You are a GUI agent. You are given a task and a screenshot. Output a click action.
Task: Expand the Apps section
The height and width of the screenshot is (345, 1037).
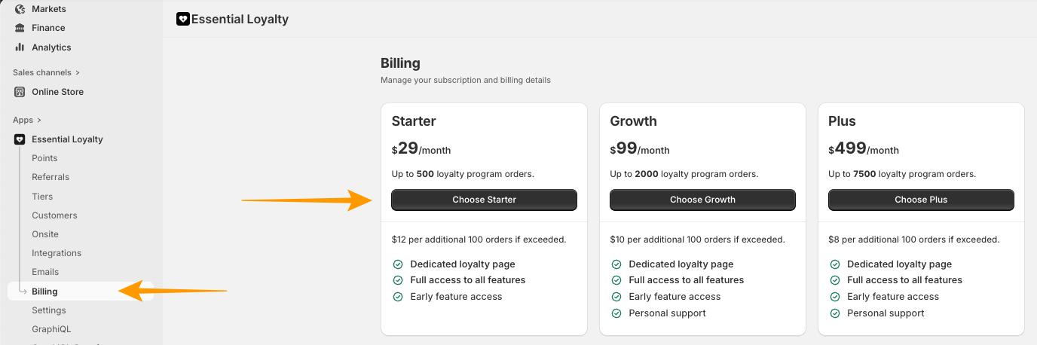click(x=27, y=120)
